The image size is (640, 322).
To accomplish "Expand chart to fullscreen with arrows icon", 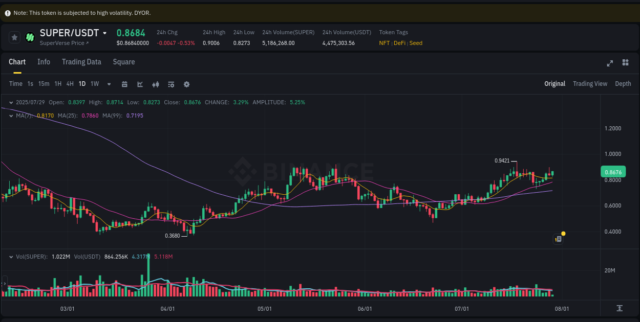I will click(610, 63).
